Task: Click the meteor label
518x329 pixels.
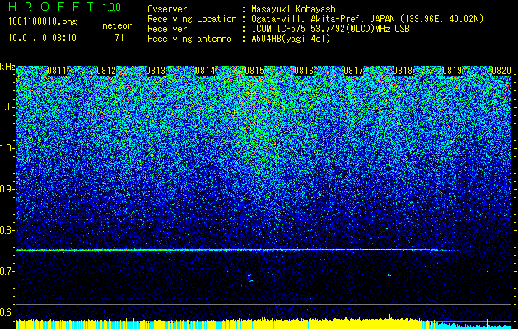Action: click(117, 25)
